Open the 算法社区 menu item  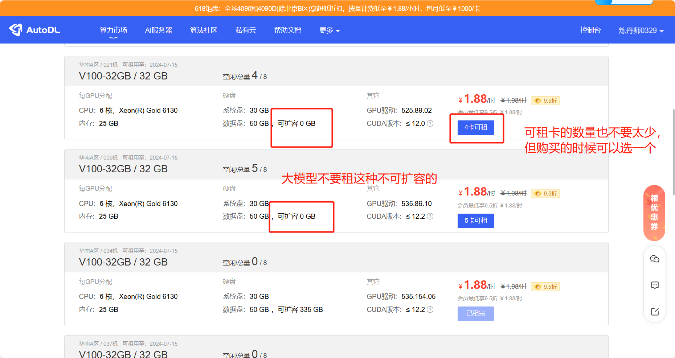click(x=204, y=30)
